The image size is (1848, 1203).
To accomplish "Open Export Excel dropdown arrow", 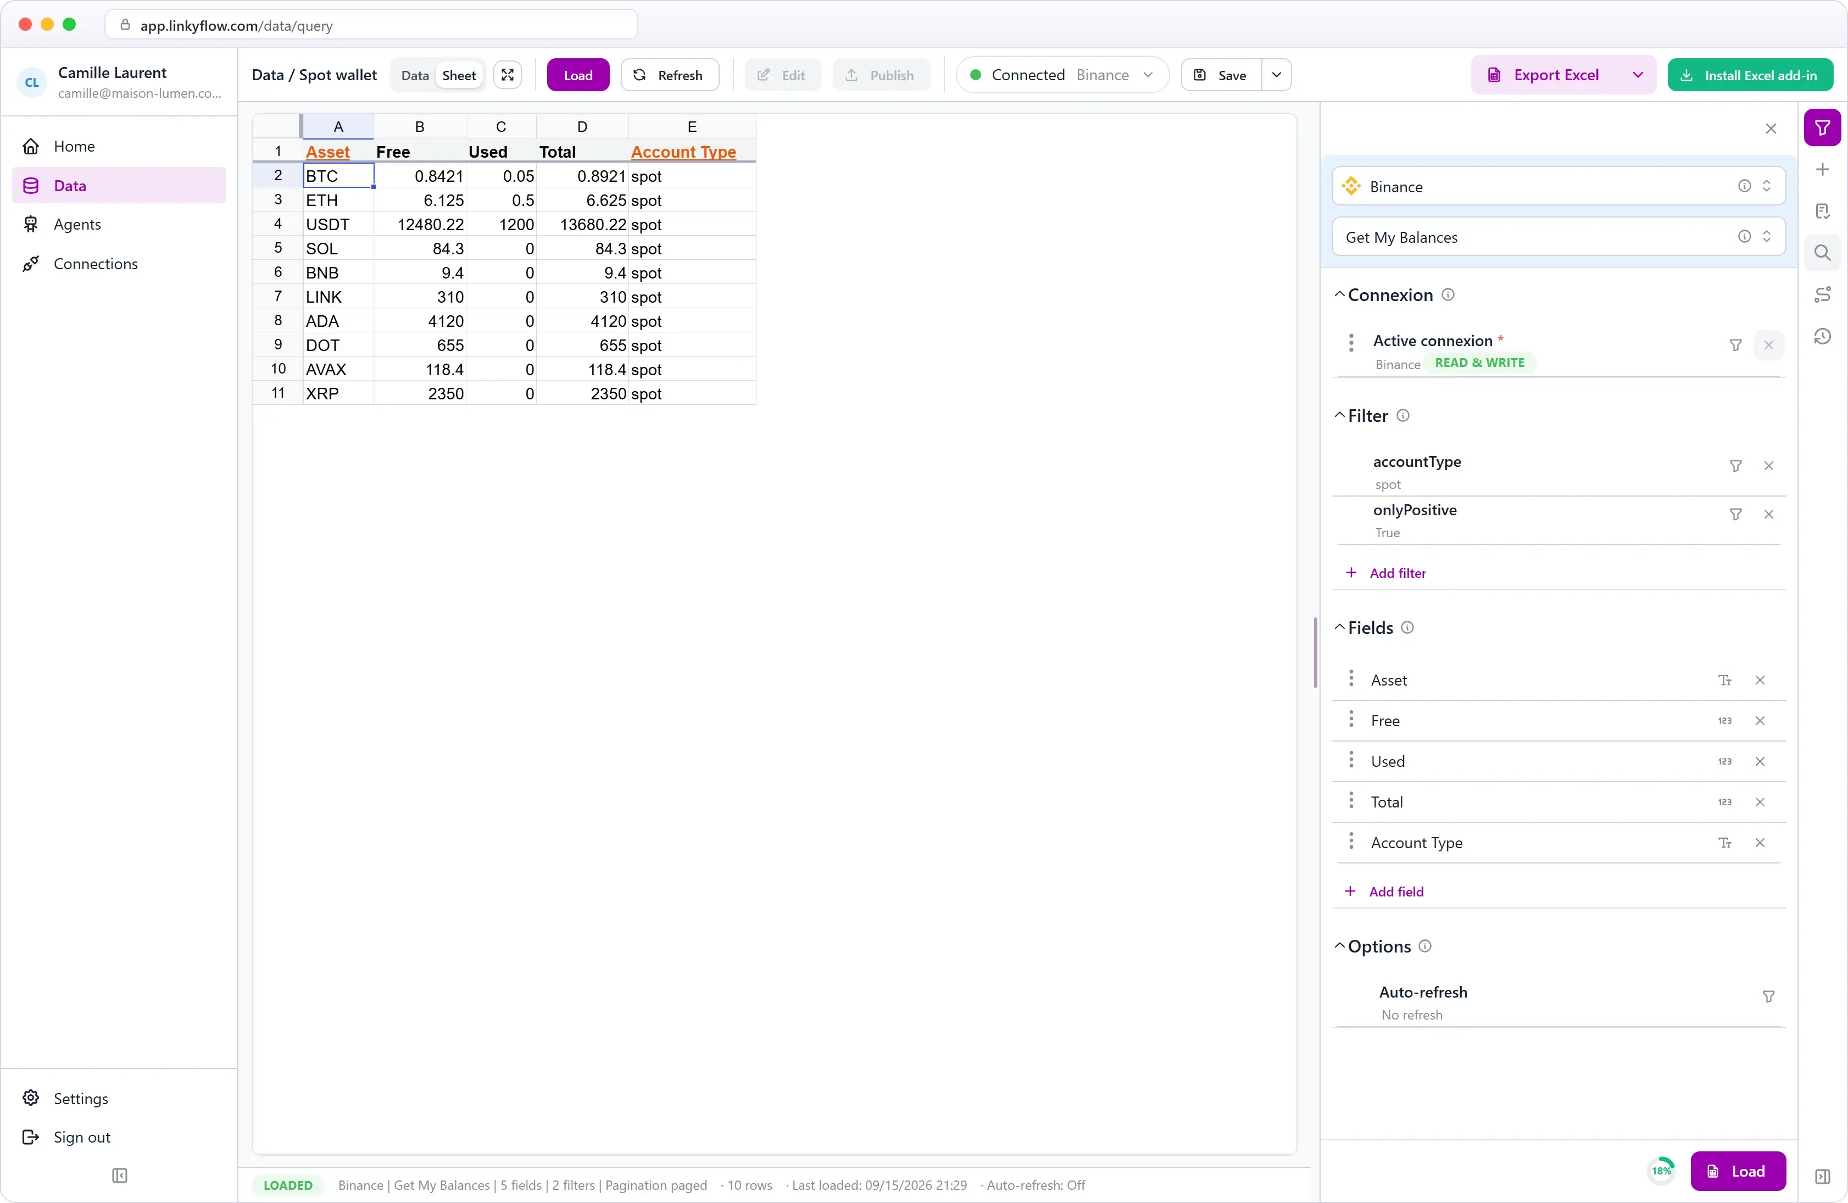I will click(1638, 75).
